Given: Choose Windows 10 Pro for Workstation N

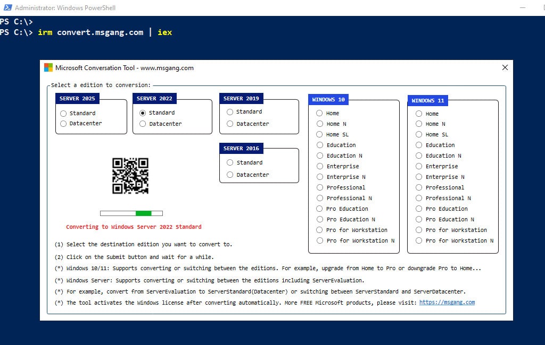Looking at the screenshot, I should (x=320, y=240).
